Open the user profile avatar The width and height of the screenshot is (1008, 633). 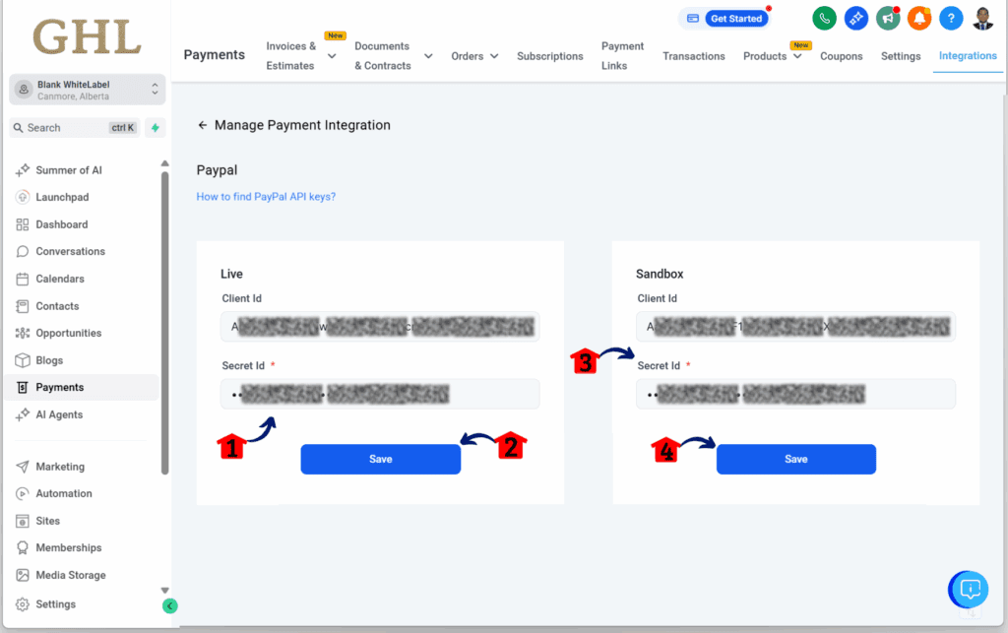pyautogui.click(x=983, y=18)
